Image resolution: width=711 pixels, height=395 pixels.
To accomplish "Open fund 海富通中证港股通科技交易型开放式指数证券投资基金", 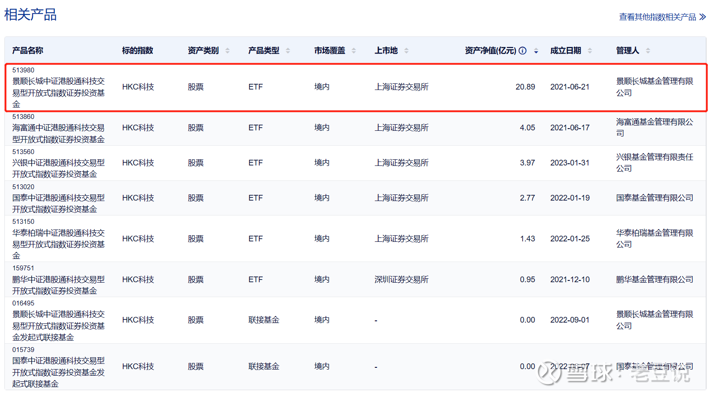I will pos(58,133).
